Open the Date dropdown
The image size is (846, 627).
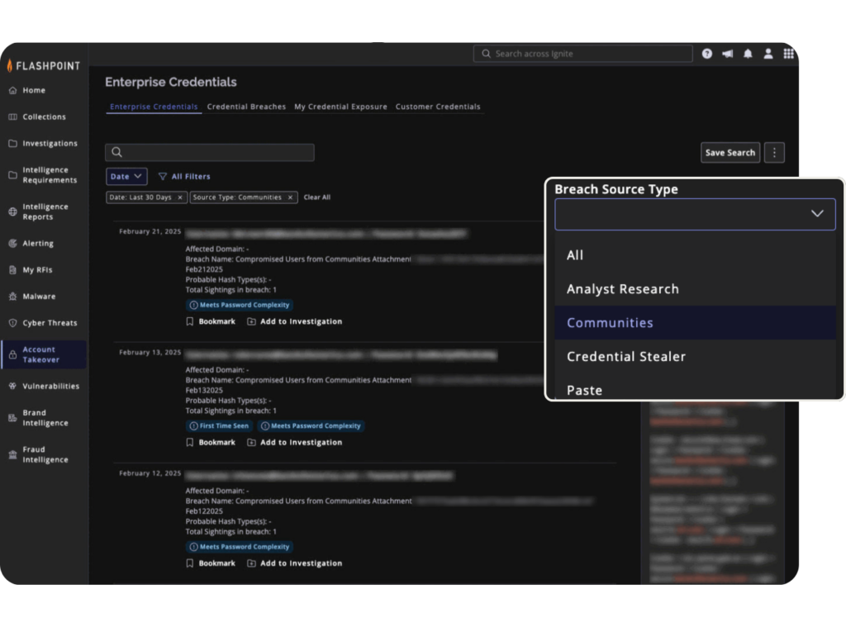pos(126,177)
